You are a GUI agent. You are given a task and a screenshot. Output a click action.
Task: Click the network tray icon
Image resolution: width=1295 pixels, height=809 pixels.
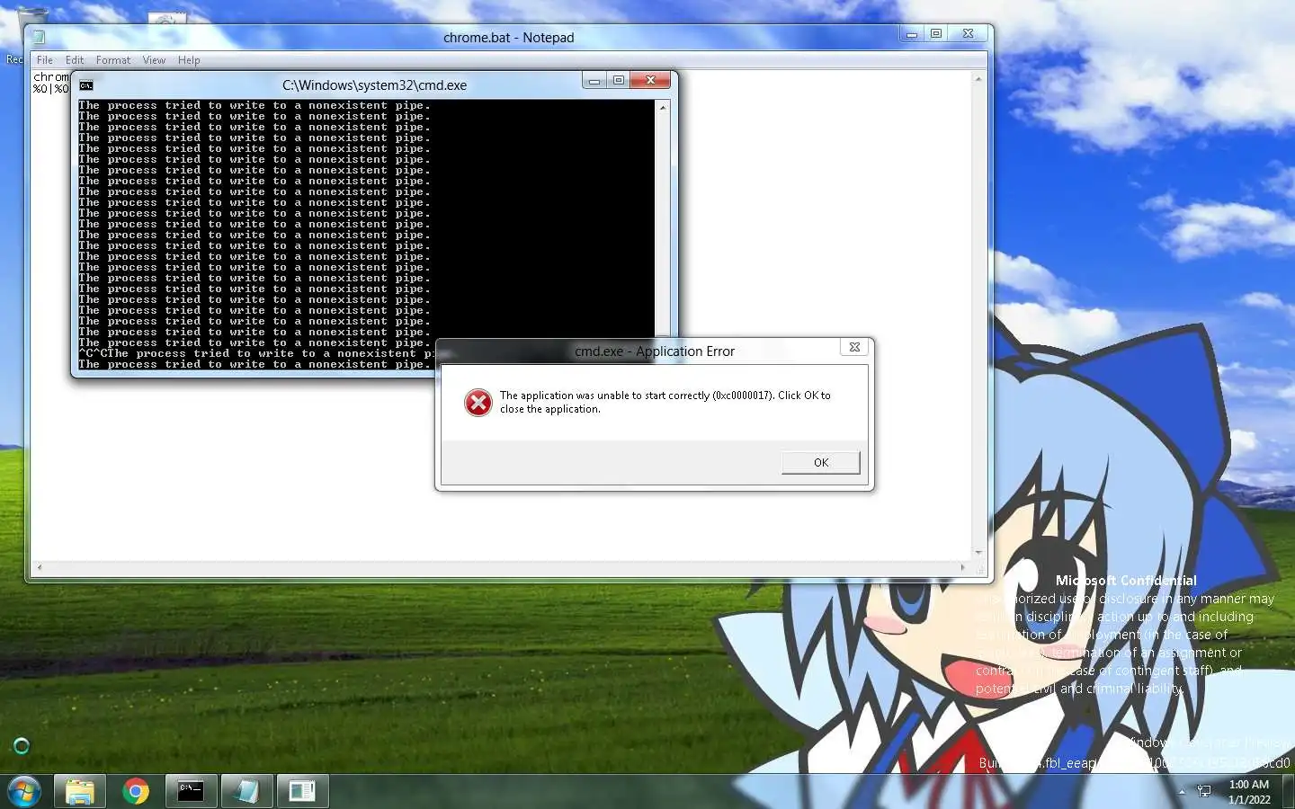(x=1204, y=791)
